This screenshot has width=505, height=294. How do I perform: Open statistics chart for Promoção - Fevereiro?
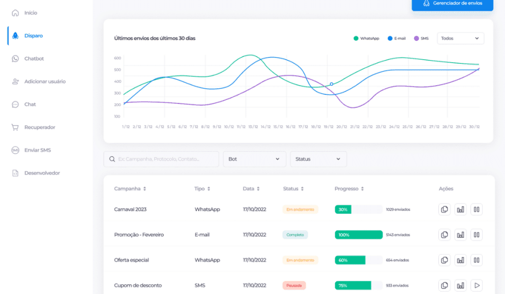(461, 235)
